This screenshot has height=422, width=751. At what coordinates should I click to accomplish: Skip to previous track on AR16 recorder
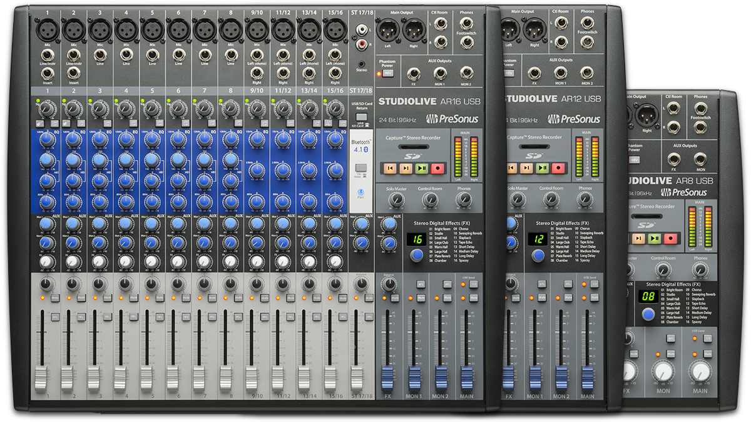tap(389, 168)
